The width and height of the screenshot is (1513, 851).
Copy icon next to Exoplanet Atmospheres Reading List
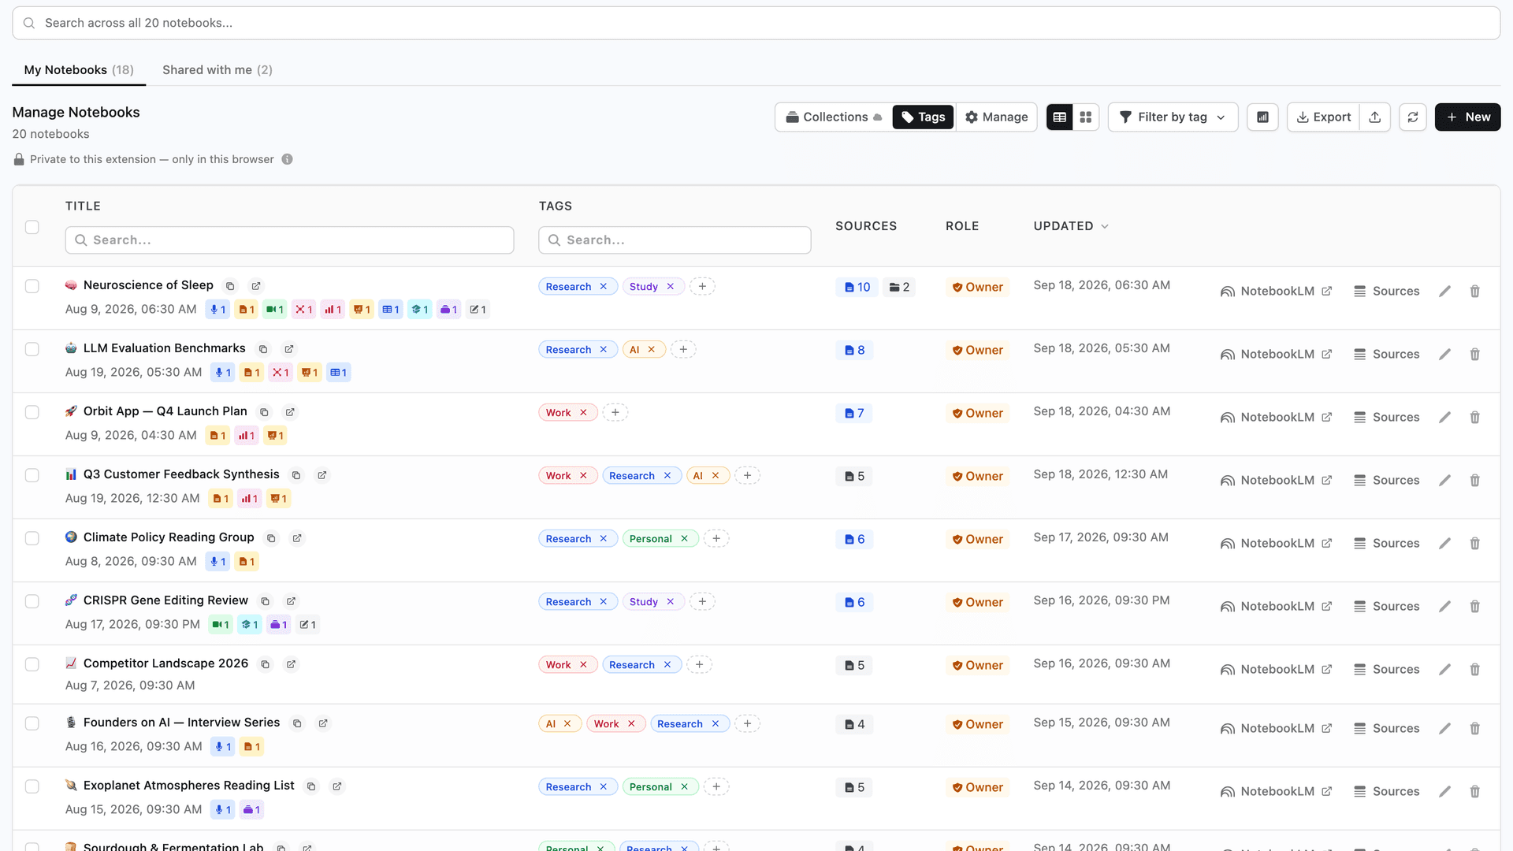pyautogui.click(x=311, y=786)
